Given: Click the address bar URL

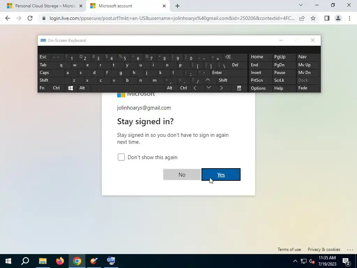Looking at the screenshot, I should click(172, 18).
